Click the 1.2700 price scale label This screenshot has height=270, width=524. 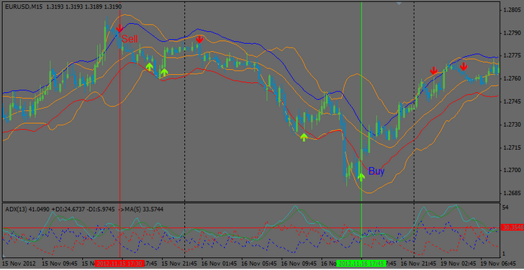pos(511,171)
